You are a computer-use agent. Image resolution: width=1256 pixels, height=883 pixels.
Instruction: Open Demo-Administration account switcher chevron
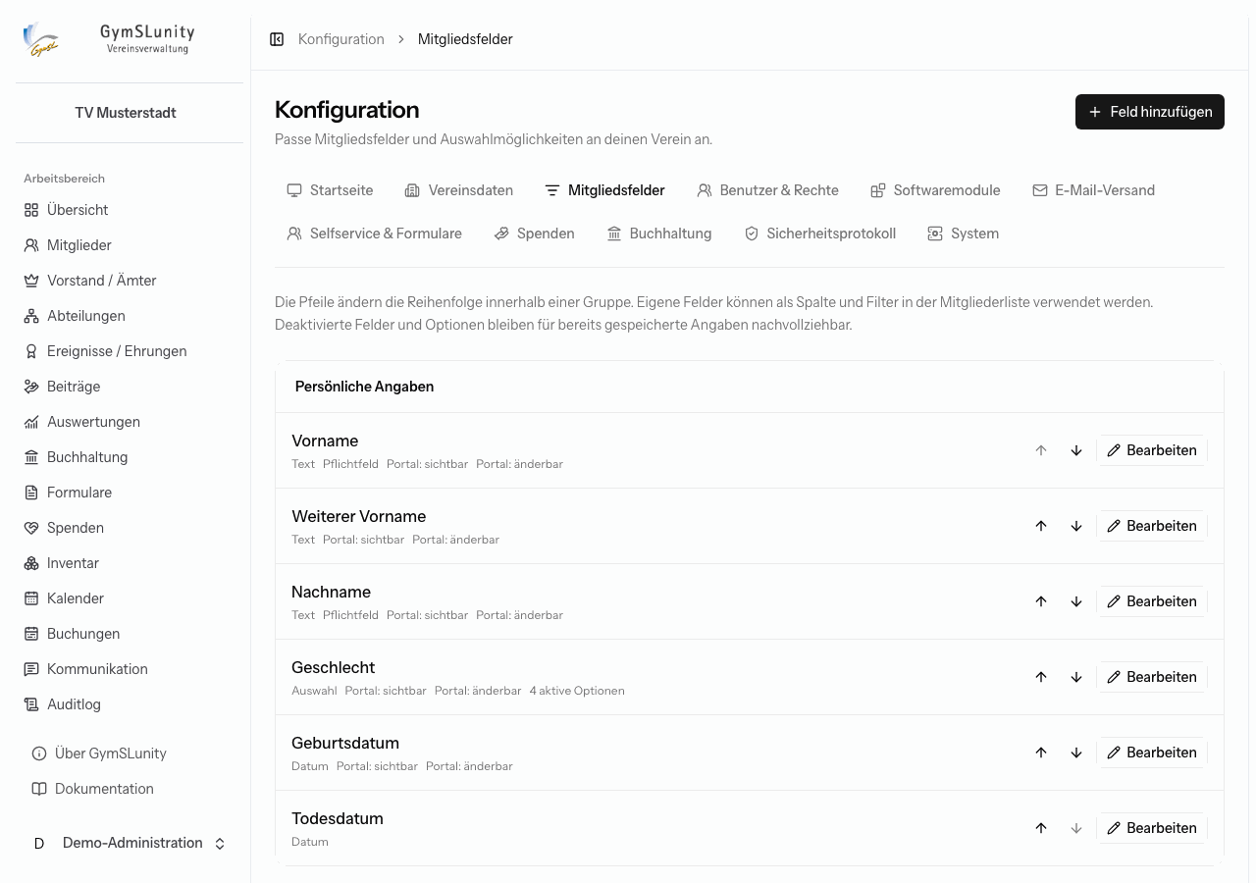point(220,844)
